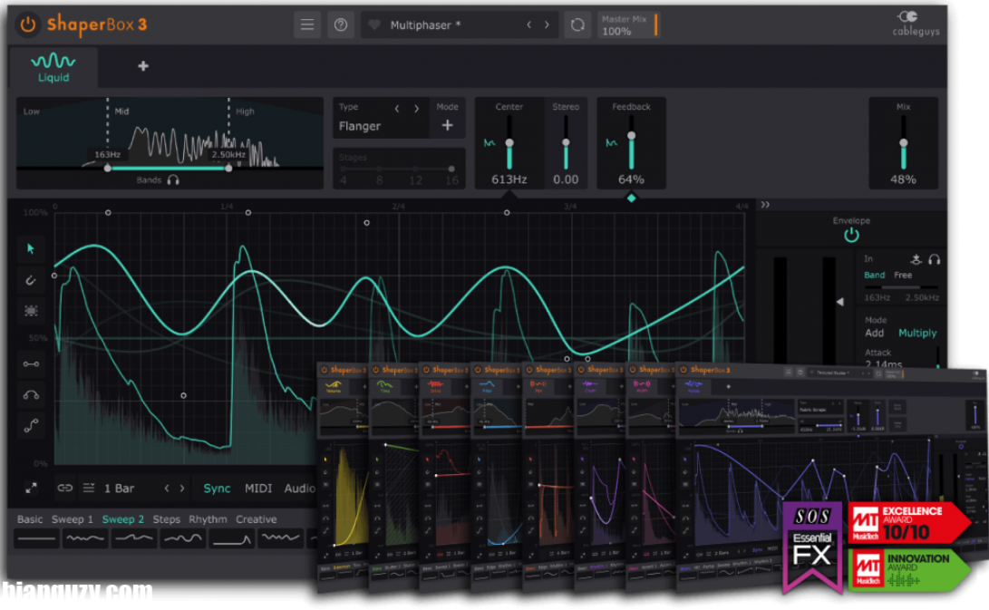Click the link chain icon
The width and height of the screenshot is (989, 610).
[65, 489]
